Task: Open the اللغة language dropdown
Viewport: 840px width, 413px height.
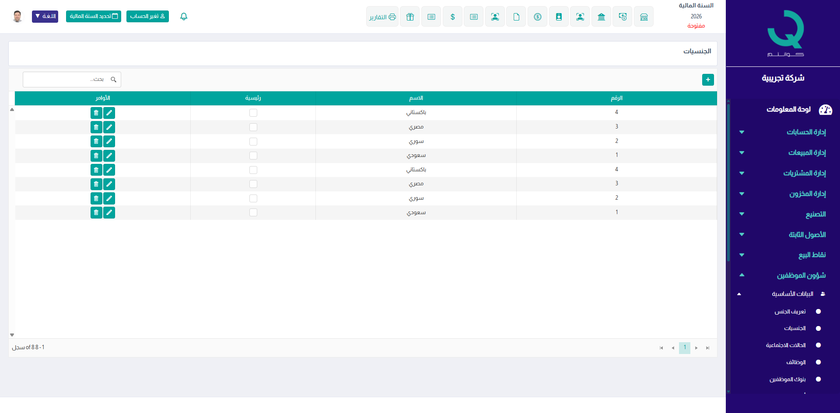Action: (x=45, y=16)
